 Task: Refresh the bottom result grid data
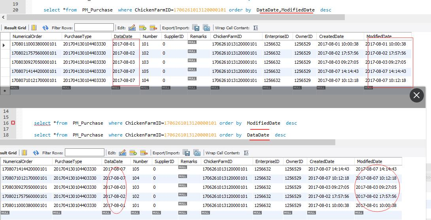(x=36, y=153)
